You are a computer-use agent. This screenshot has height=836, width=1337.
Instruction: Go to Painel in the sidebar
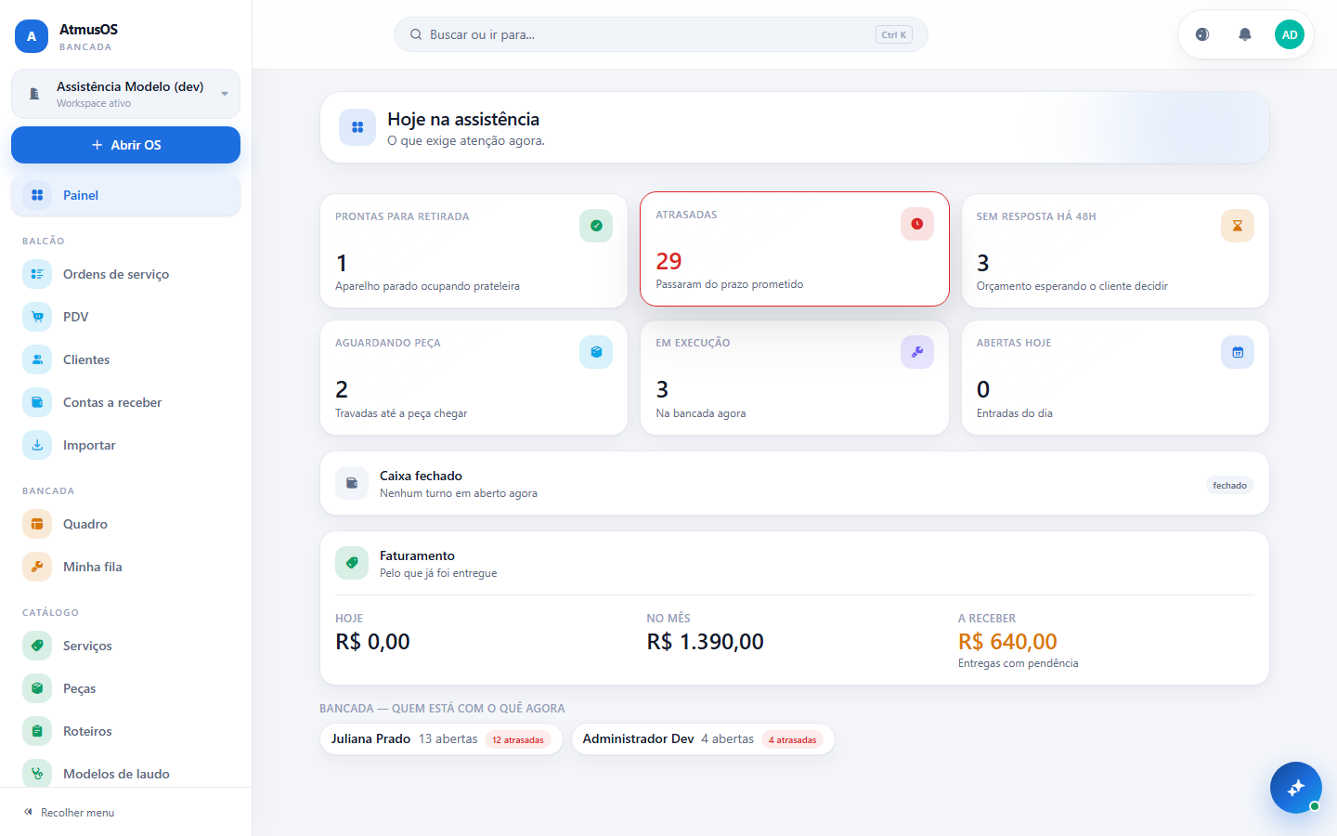pos(125,195)
